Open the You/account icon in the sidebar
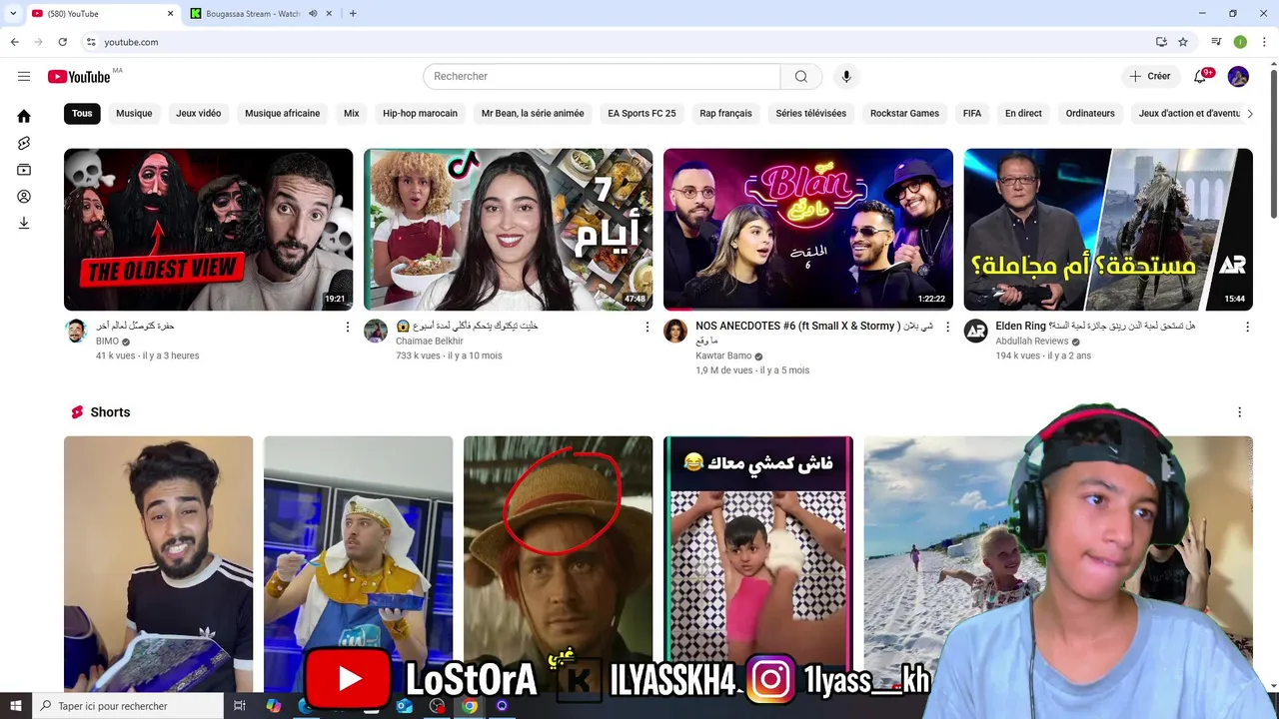1279x719 pixels. click(24, 197)
